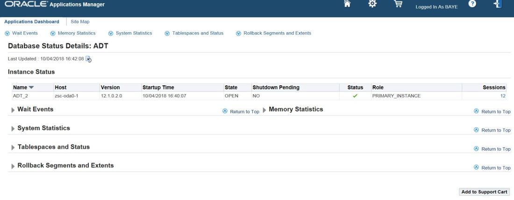Open the sessions count link 12
Viewport: 514px width, 200px height.
[x=502, y=96]
